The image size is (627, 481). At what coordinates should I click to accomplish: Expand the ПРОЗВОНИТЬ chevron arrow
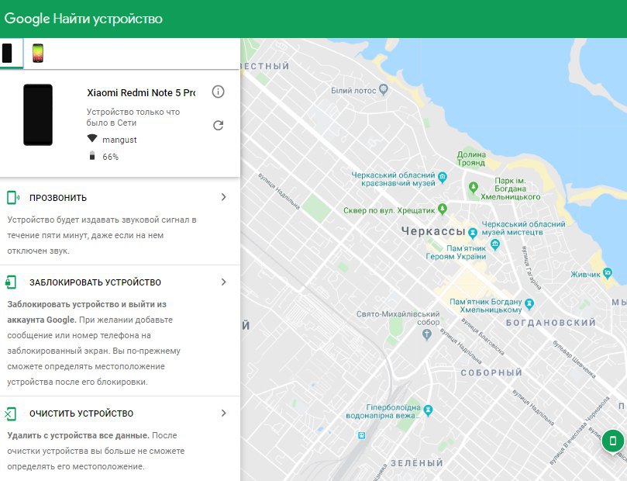pyautogui.click(x=223, y=197)
